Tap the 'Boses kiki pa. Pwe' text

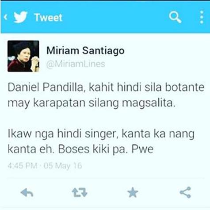pos(106,149)
